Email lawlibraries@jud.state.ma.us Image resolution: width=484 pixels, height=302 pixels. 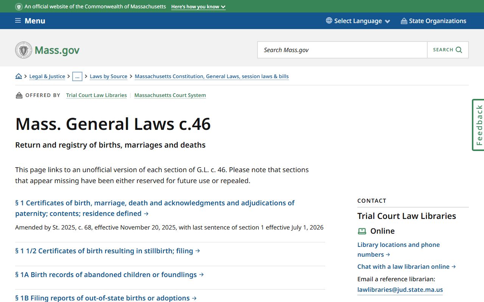click(400, 290)
